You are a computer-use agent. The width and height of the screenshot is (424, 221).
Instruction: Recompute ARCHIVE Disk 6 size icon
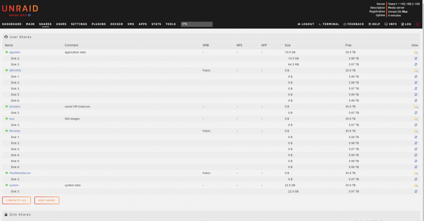(x=416, y=100)
